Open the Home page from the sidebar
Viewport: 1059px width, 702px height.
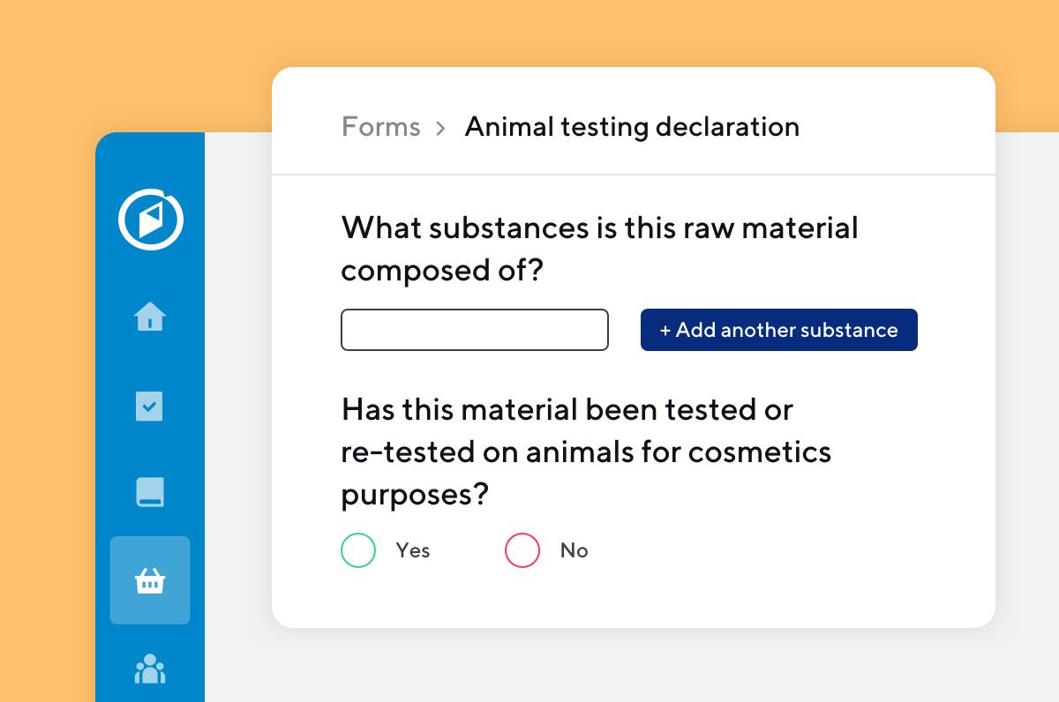click(150, 316)
